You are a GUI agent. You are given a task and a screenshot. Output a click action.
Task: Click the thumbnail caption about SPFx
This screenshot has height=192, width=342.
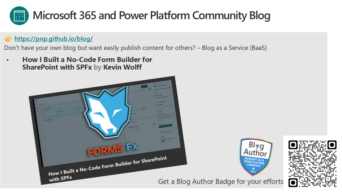tap(107, 169)
